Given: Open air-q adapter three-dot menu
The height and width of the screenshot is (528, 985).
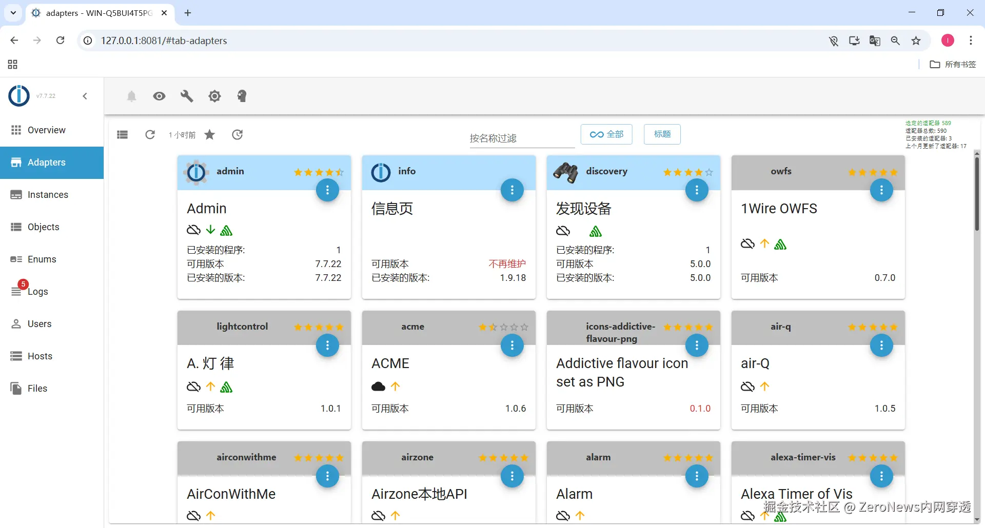Looking at the screenshot, I should [881, 346].
